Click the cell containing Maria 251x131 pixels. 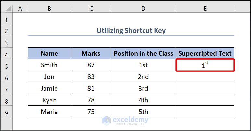[x=49, y=112]
